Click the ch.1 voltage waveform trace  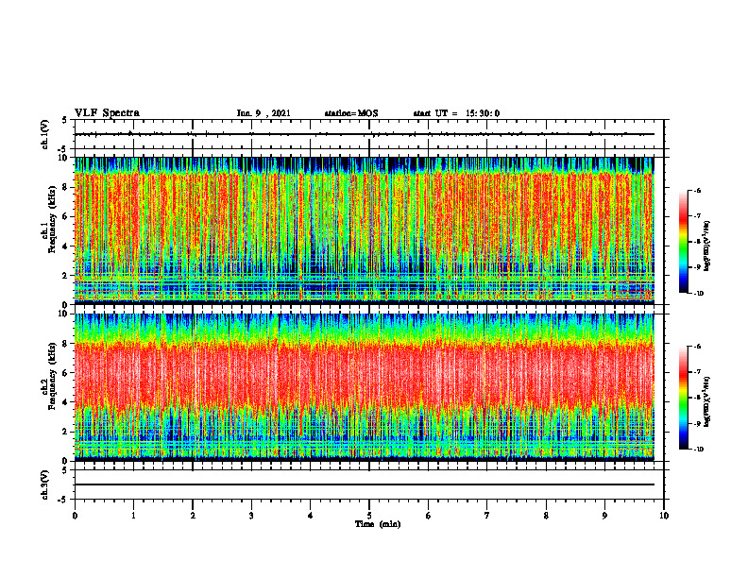365,134
